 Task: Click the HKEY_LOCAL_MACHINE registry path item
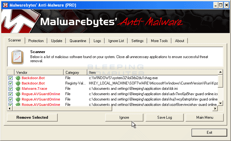[153, 83]
